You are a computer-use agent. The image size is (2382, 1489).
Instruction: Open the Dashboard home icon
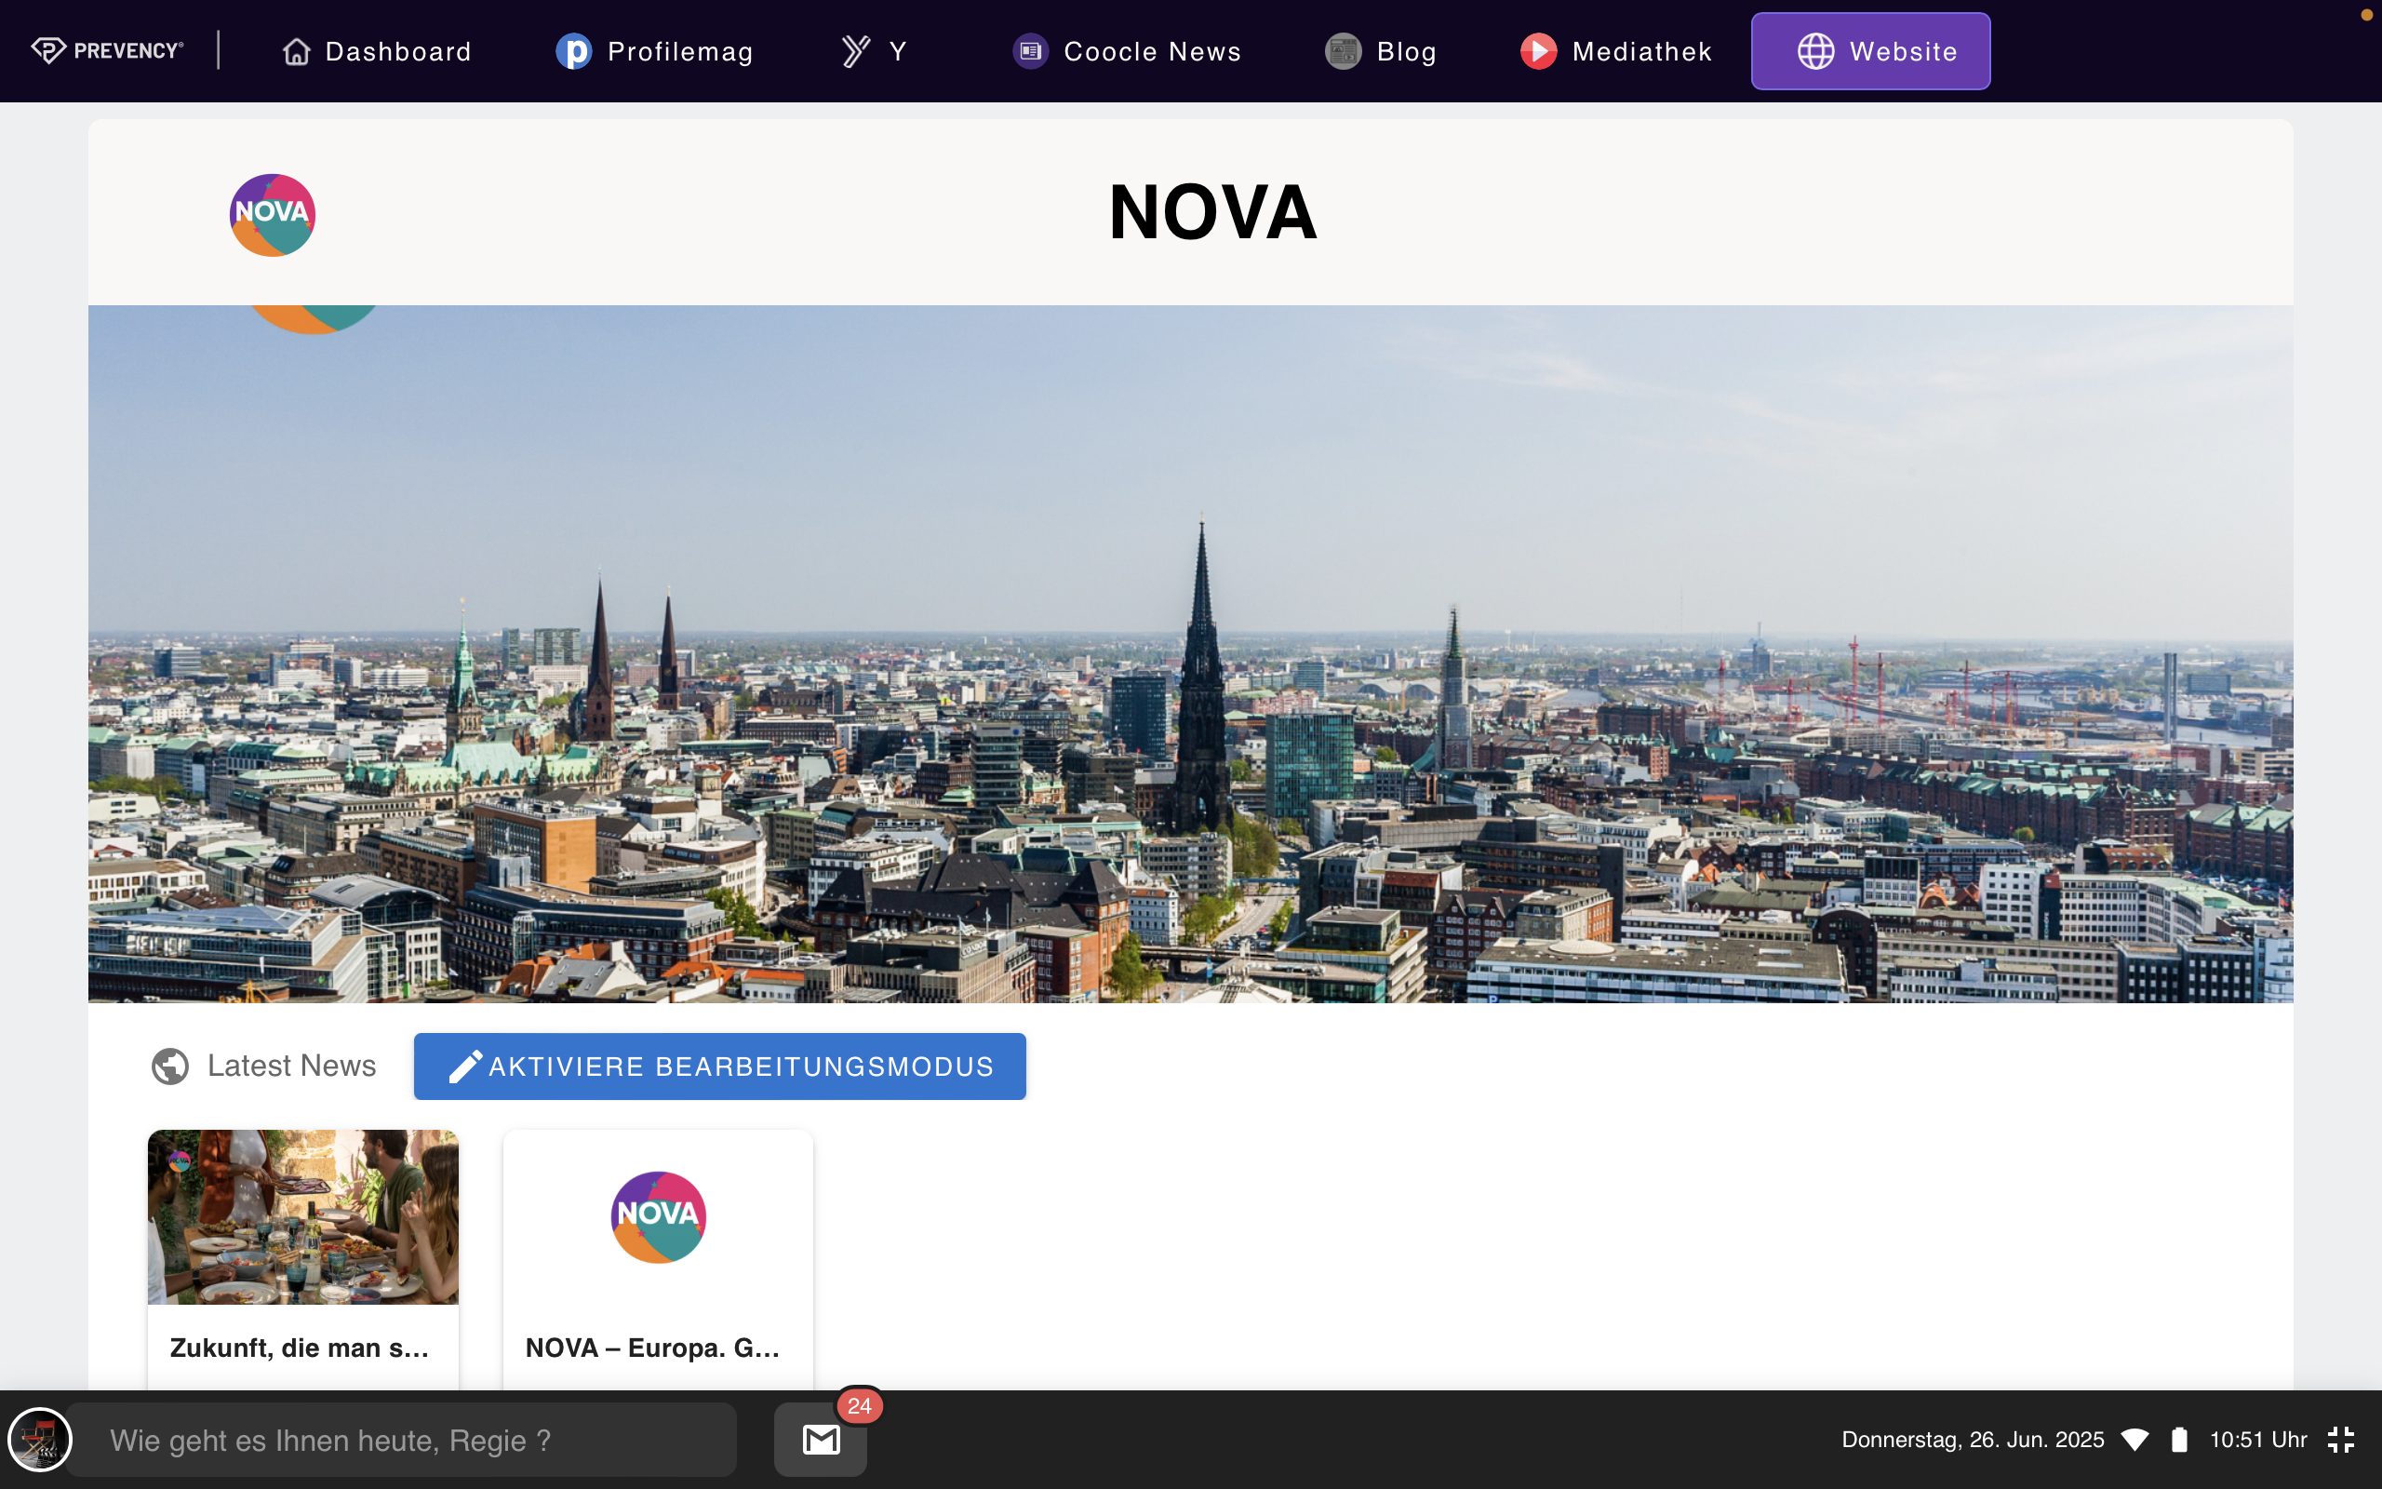point(296,51)
